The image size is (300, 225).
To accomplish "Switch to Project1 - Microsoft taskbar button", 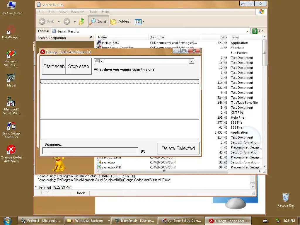I will 40,221.
